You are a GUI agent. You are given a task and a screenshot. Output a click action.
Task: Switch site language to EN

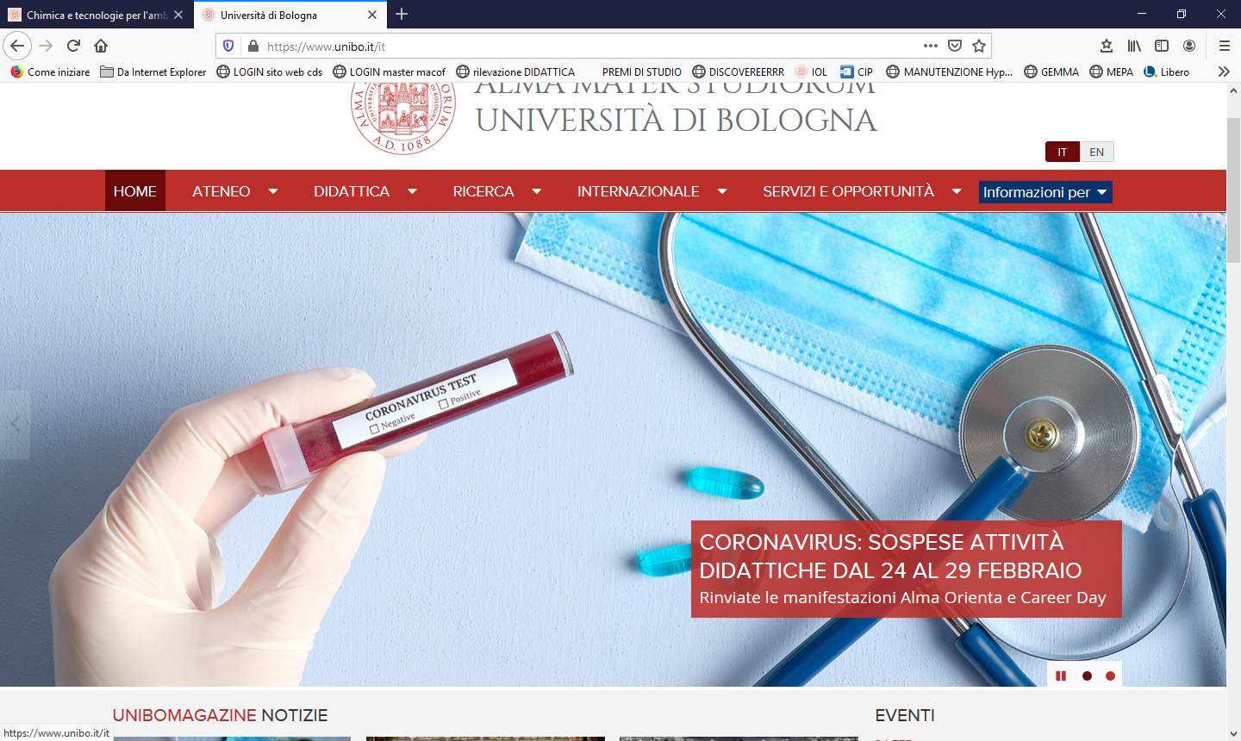coord(1096,152)
